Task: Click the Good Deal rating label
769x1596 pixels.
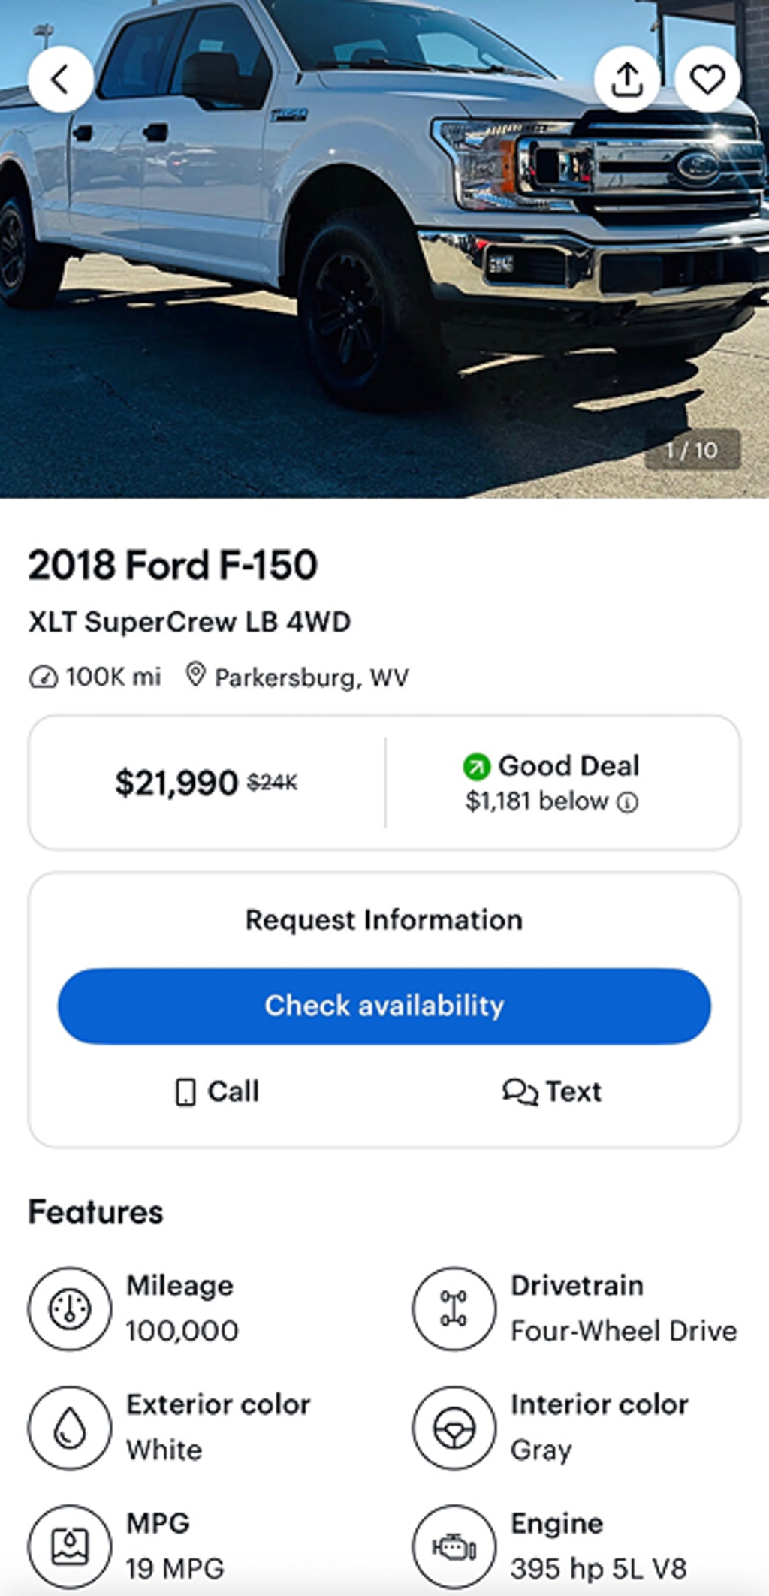Action: click(x=568, y=765)
